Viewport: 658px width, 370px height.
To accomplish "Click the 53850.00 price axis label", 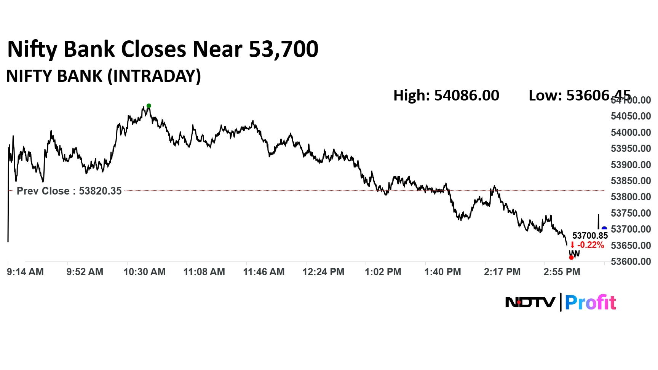I will pos(631,181).
